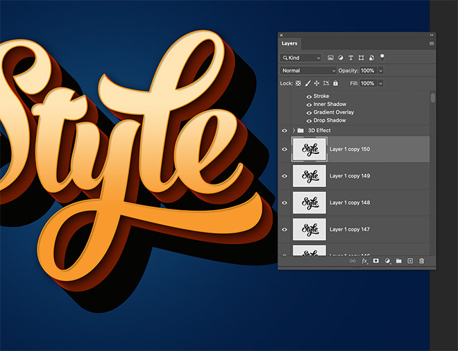Open the Normal blend mode dropdown
The image size is (458, 351).
click(308, 71)
